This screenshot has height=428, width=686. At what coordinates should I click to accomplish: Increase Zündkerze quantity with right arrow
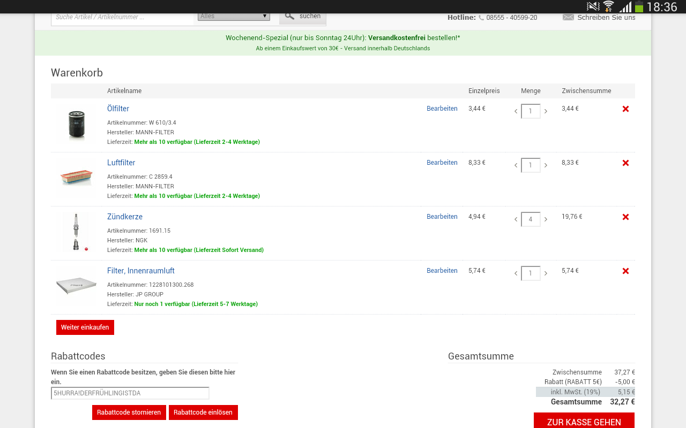point(546,219)
